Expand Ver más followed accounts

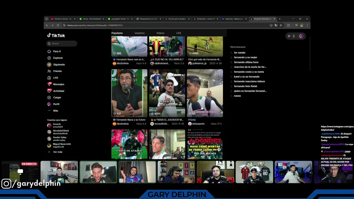click(55, 152)
